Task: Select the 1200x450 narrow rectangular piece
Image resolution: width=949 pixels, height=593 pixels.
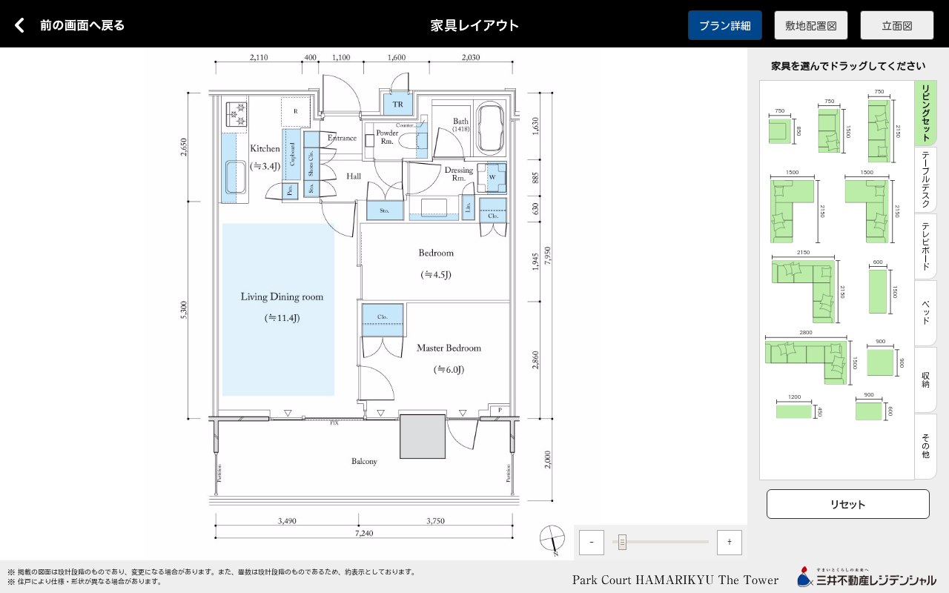Action: coord(794,411)
